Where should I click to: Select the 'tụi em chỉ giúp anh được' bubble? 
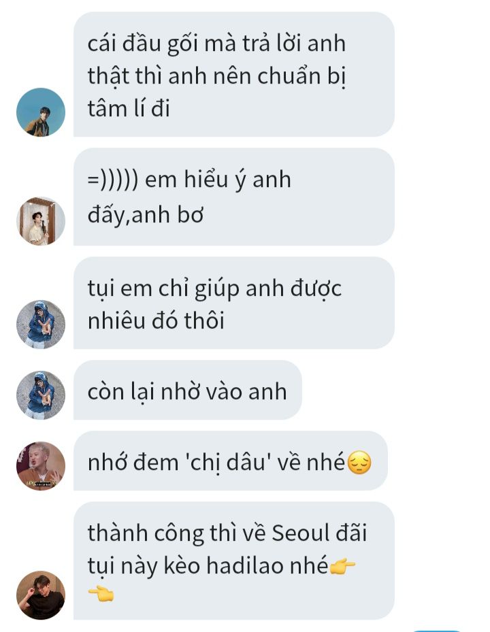[234, 303]
